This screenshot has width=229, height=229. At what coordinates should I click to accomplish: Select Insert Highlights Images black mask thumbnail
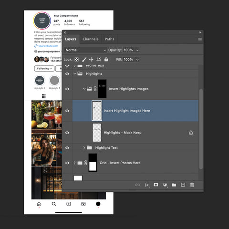[102, 89]
